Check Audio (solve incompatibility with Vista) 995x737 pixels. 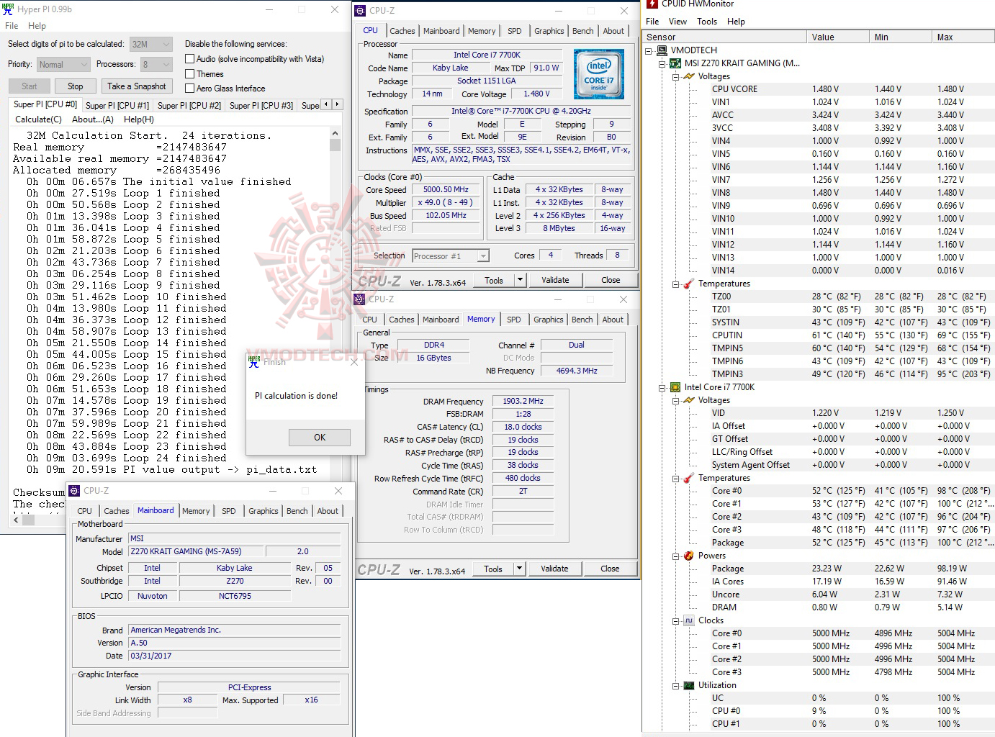point(189,58)
